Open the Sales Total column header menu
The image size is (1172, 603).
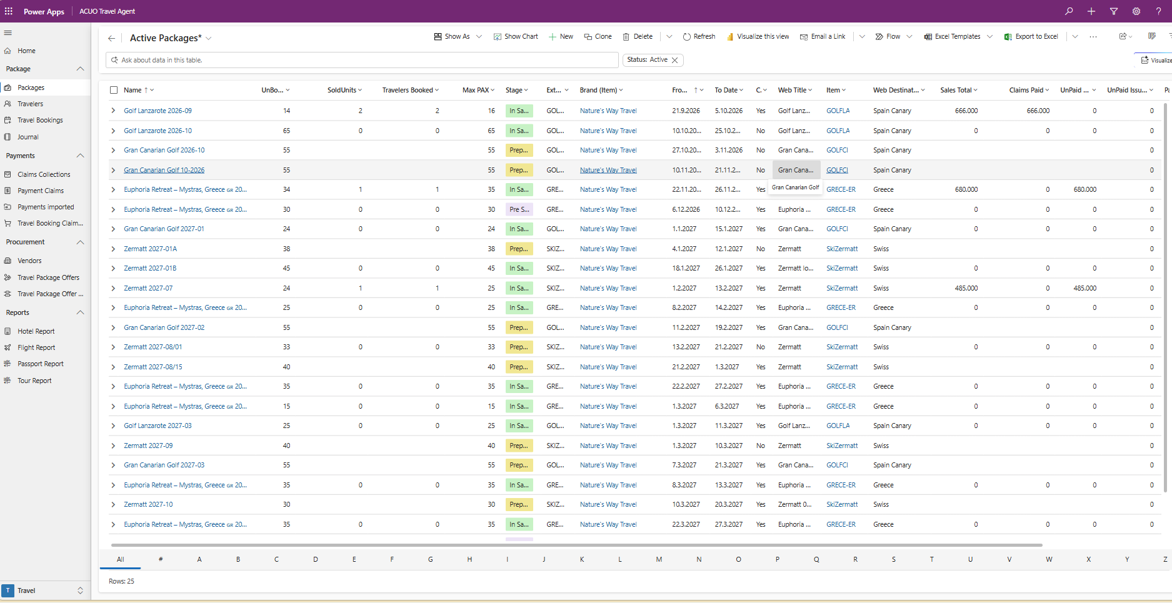959,90
